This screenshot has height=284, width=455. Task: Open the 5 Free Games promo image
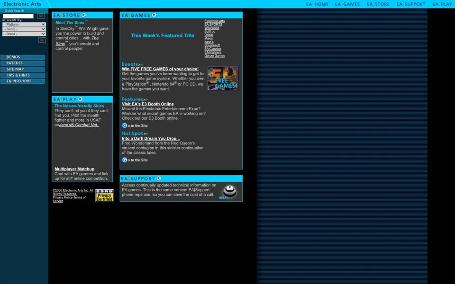223,79
